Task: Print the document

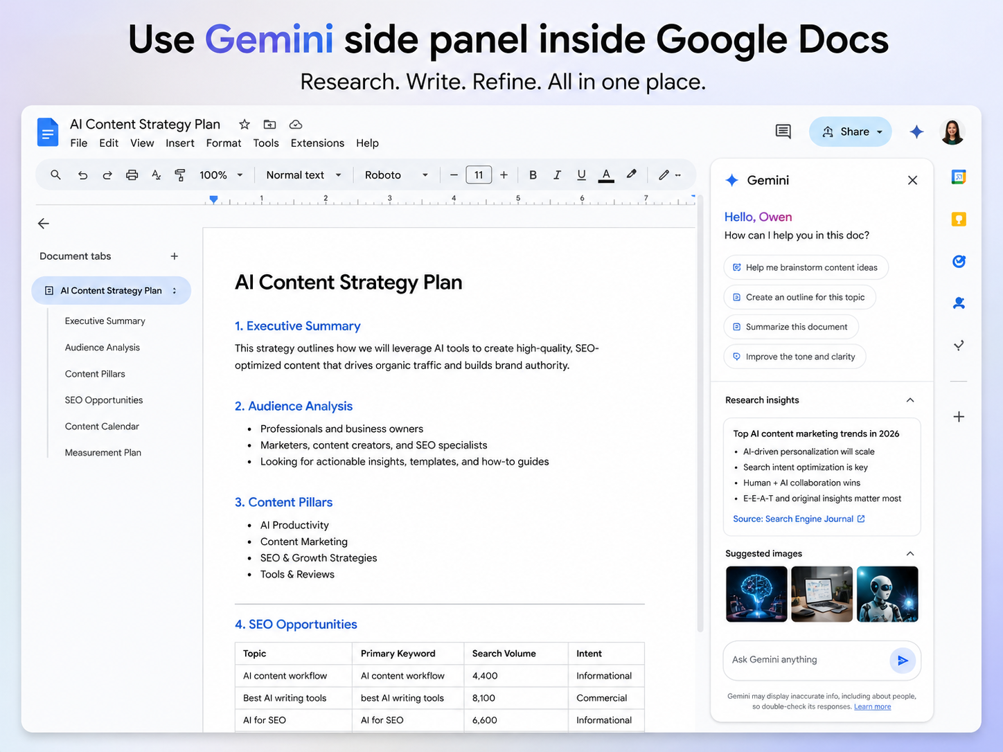Action: click(x=132, y=175)
